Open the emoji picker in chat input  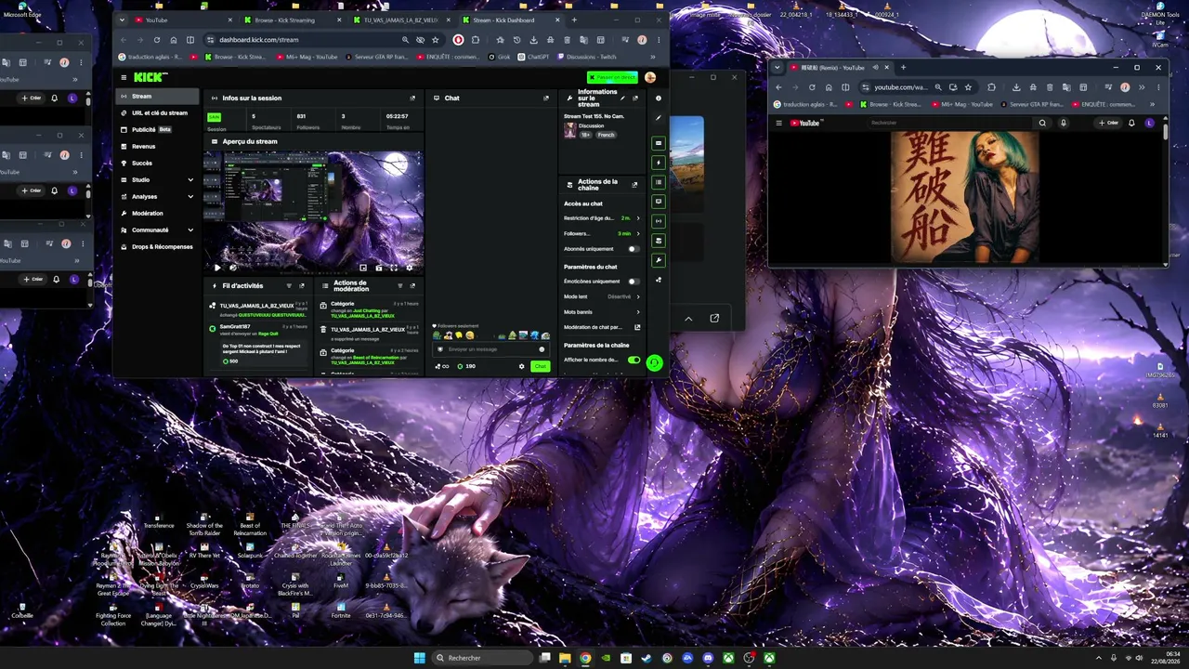point(542,349)
